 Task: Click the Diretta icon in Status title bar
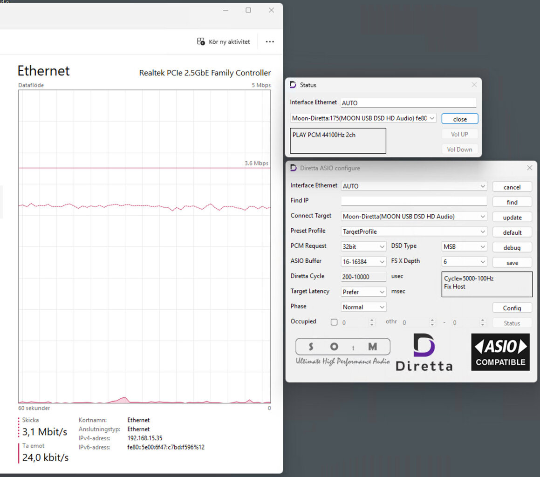[x=293, y=85]
